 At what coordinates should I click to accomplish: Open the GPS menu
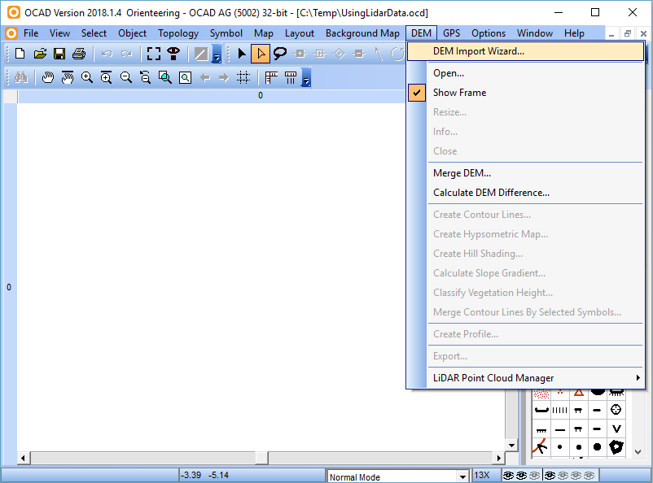(451, 33)
